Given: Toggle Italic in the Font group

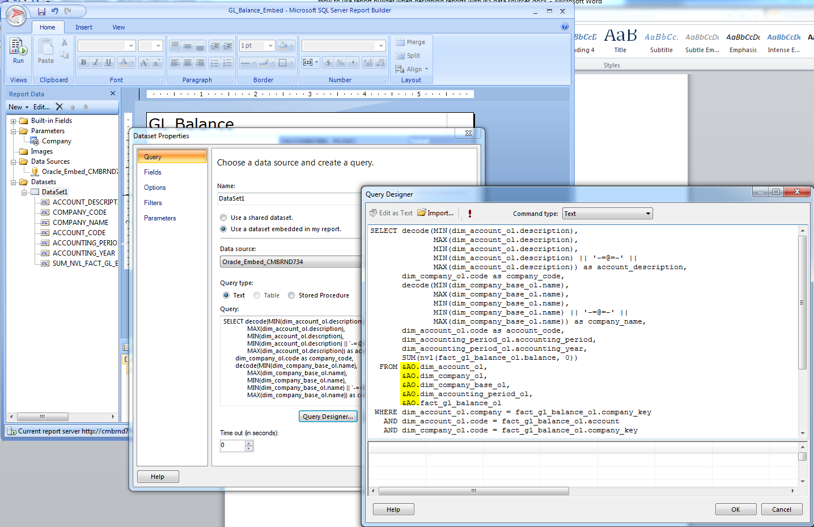Looking at the screenshot, I should 96,62.
